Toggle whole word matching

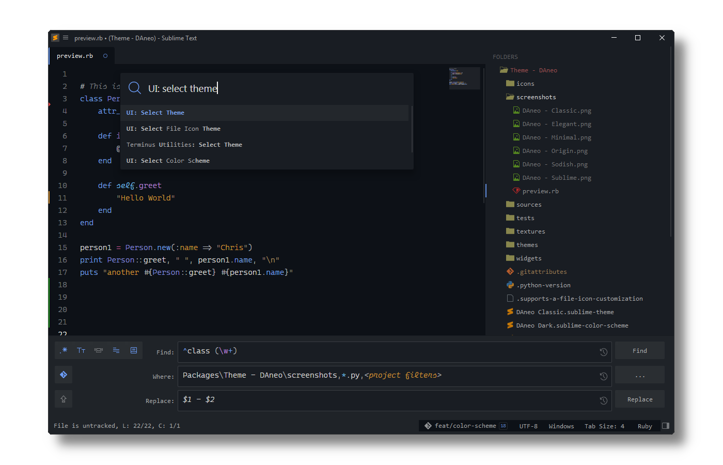click(99, 350)
